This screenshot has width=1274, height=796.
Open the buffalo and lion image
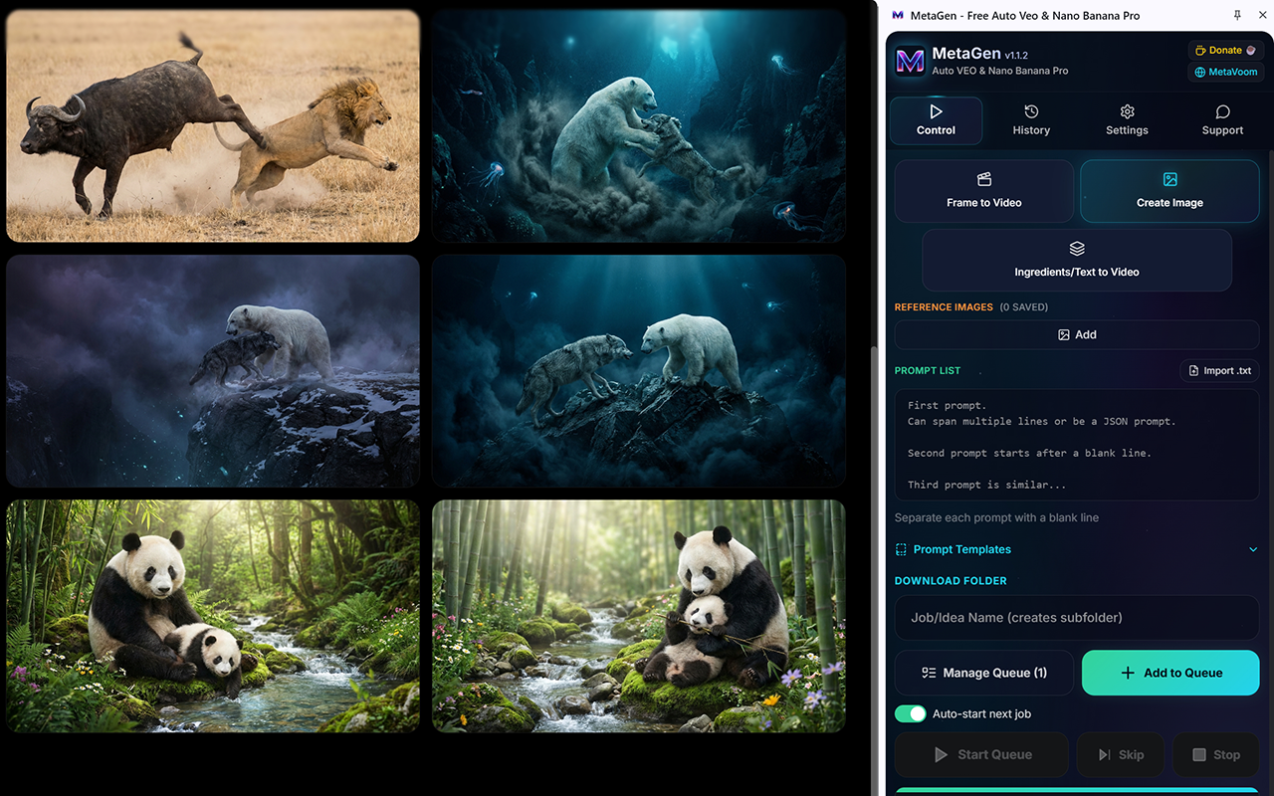coord(213,125)
